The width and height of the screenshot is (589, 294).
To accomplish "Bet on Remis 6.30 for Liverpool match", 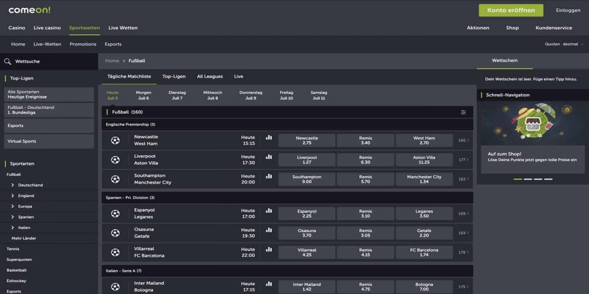I will 366,160.
